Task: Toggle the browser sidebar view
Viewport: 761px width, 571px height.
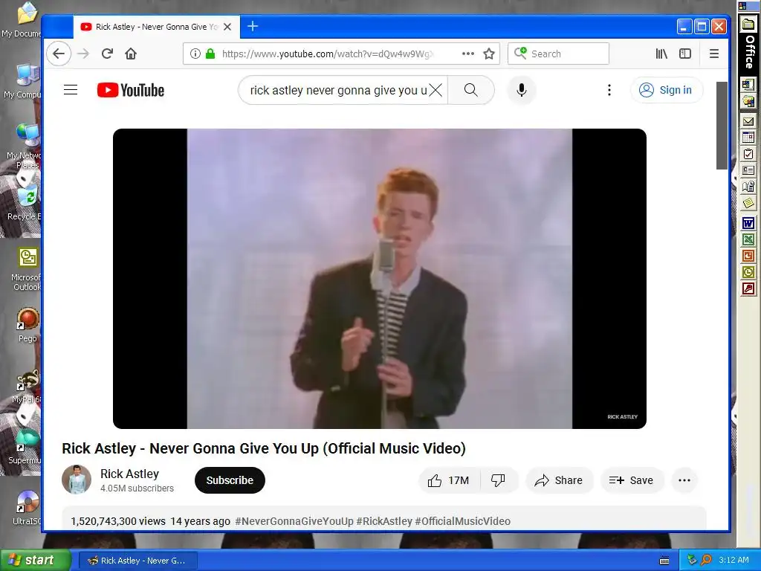Action: (684, 54)
